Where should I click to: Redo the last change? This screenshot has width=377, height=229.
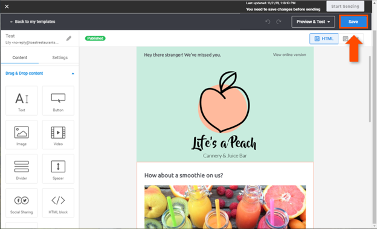(x=279, y=22)
